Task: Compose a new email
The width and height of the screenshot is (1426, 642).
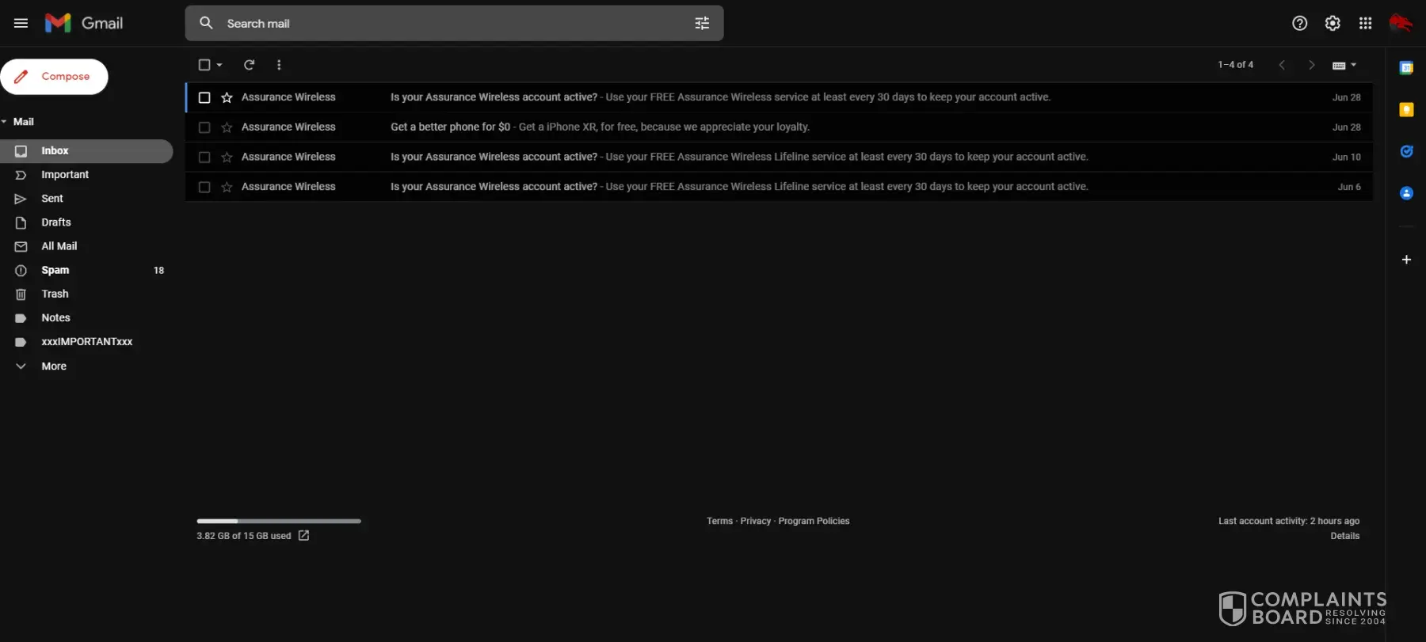Action: [x=54, y=77]
